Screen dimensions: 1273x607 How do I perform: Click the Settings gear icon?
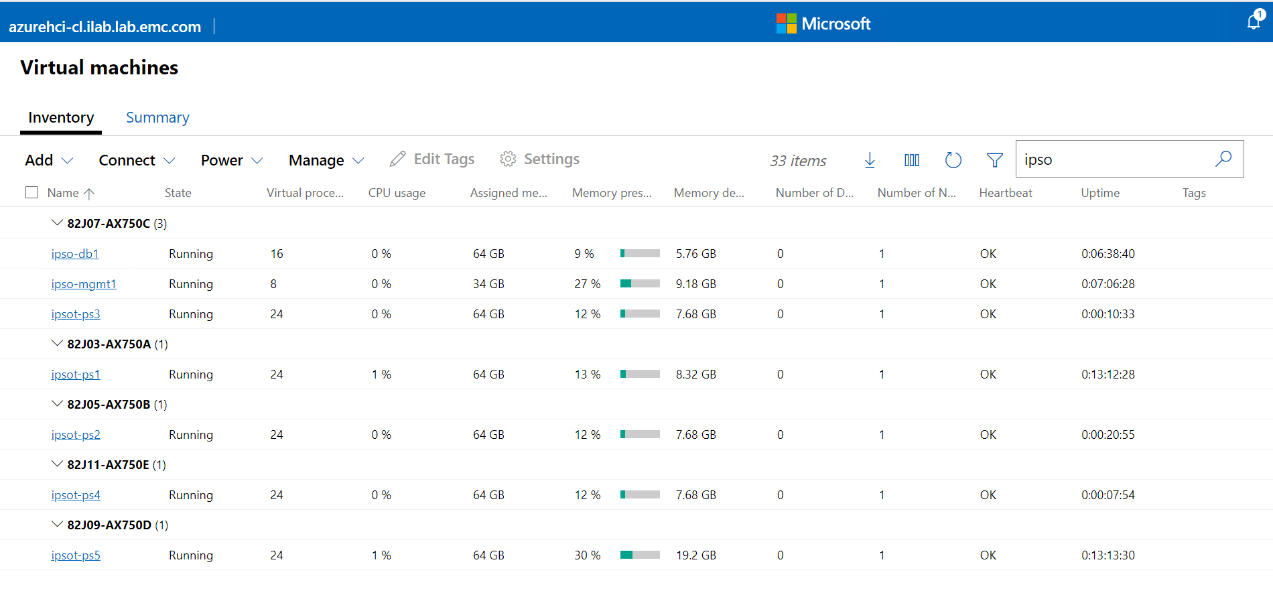[508, 159]
